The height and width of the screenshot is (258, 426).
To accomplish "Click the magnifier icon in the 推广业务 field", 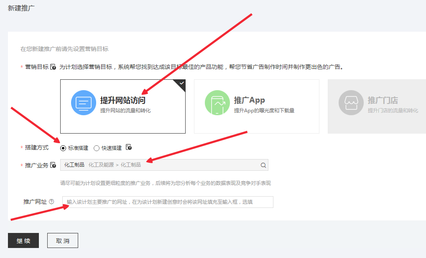I will 263,164.
